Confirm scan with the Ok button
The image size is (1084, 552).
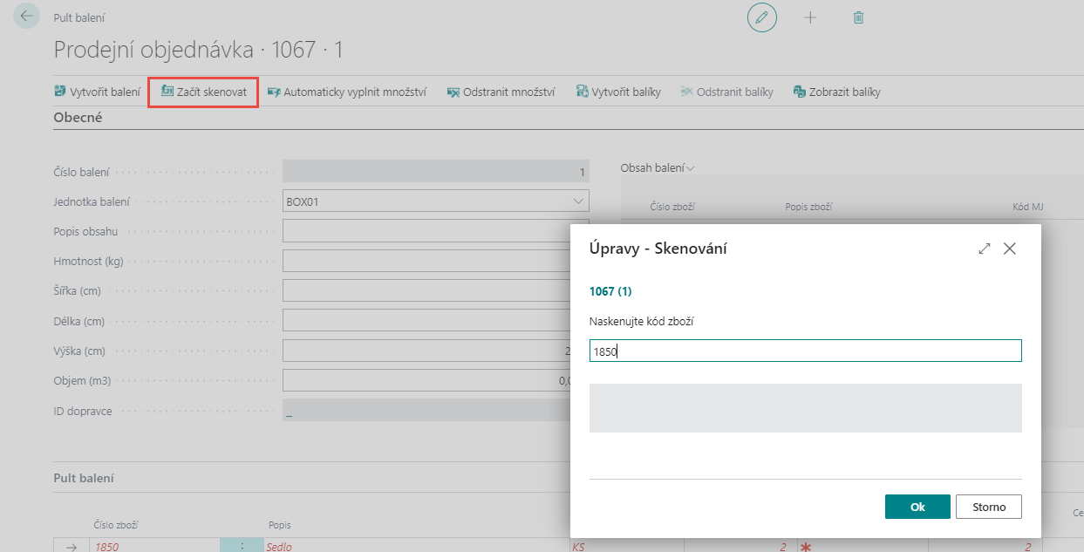tap(917, 507)
